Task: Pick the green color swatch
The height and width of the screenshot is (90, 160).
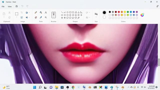Action: pos(128,12)
